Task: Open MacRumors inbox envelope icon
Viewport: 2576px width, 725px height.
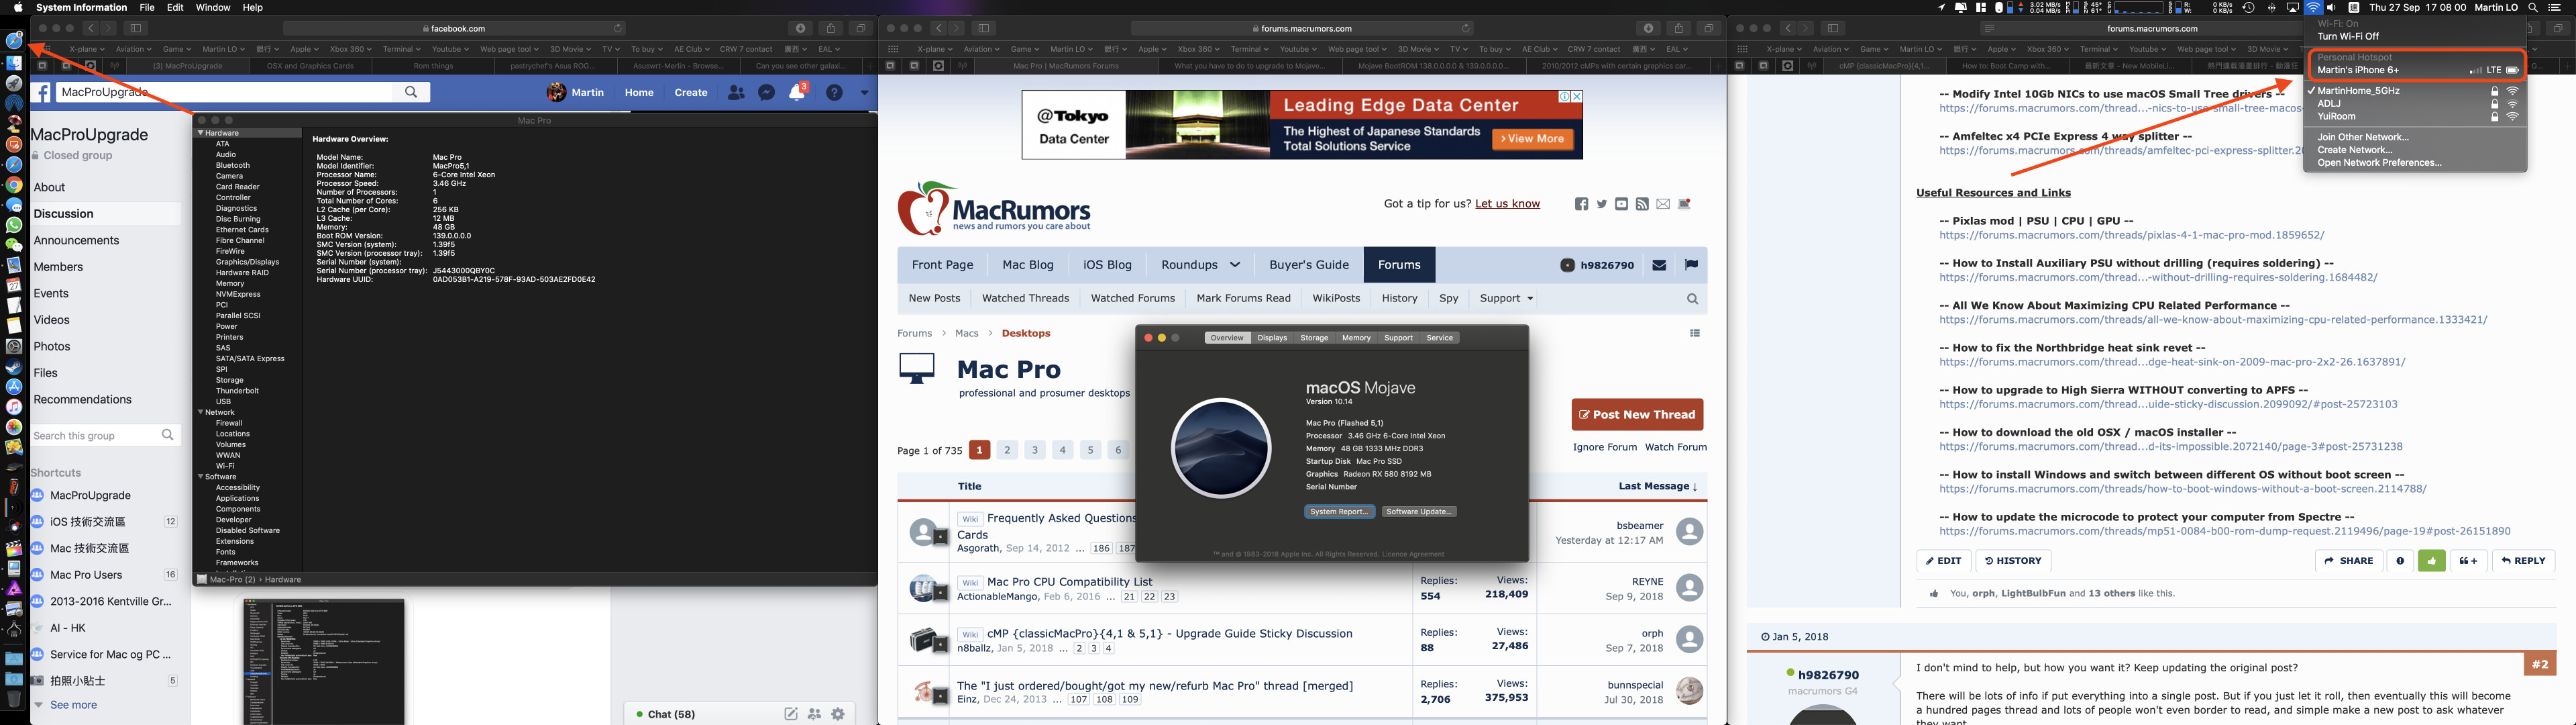Action: pyautogui.click(x=1659, y=265)
